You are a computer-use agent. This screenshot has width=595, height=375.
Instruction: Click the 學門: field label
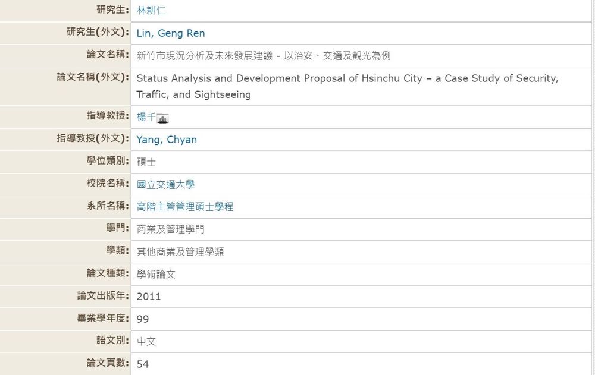coord(118,228)
